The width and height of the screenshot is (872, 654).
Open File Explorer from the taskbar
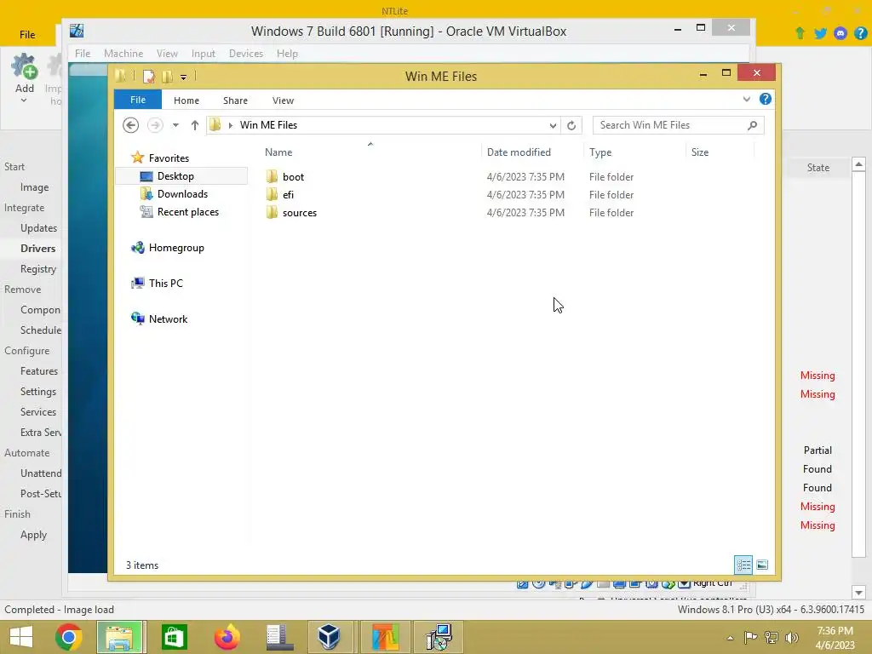coord(121,637)
